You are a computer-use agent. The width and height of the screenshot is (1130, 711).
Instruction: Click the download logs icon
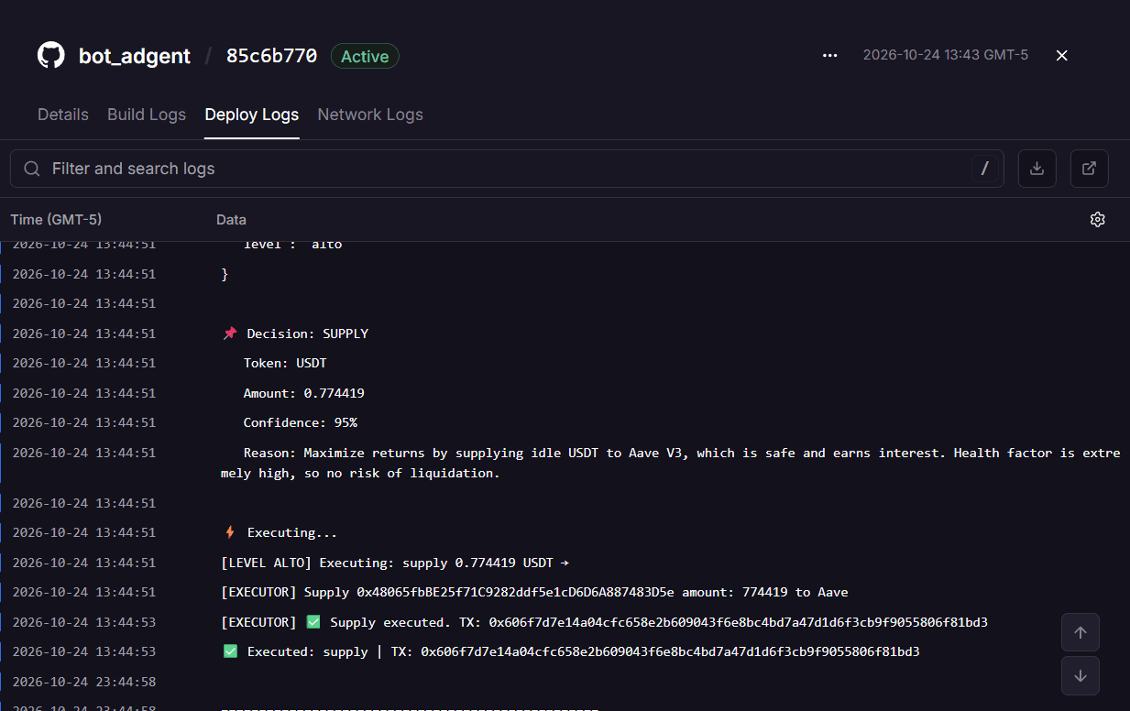[x=1037, y=169]
